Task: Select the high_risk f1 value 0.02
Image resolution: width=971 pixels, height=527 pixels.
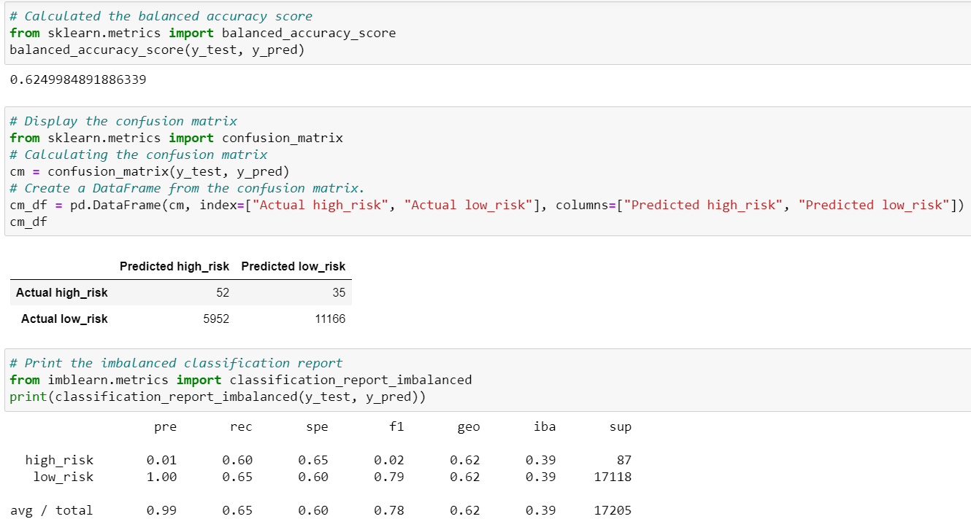Action: click(x=389, y=460)
